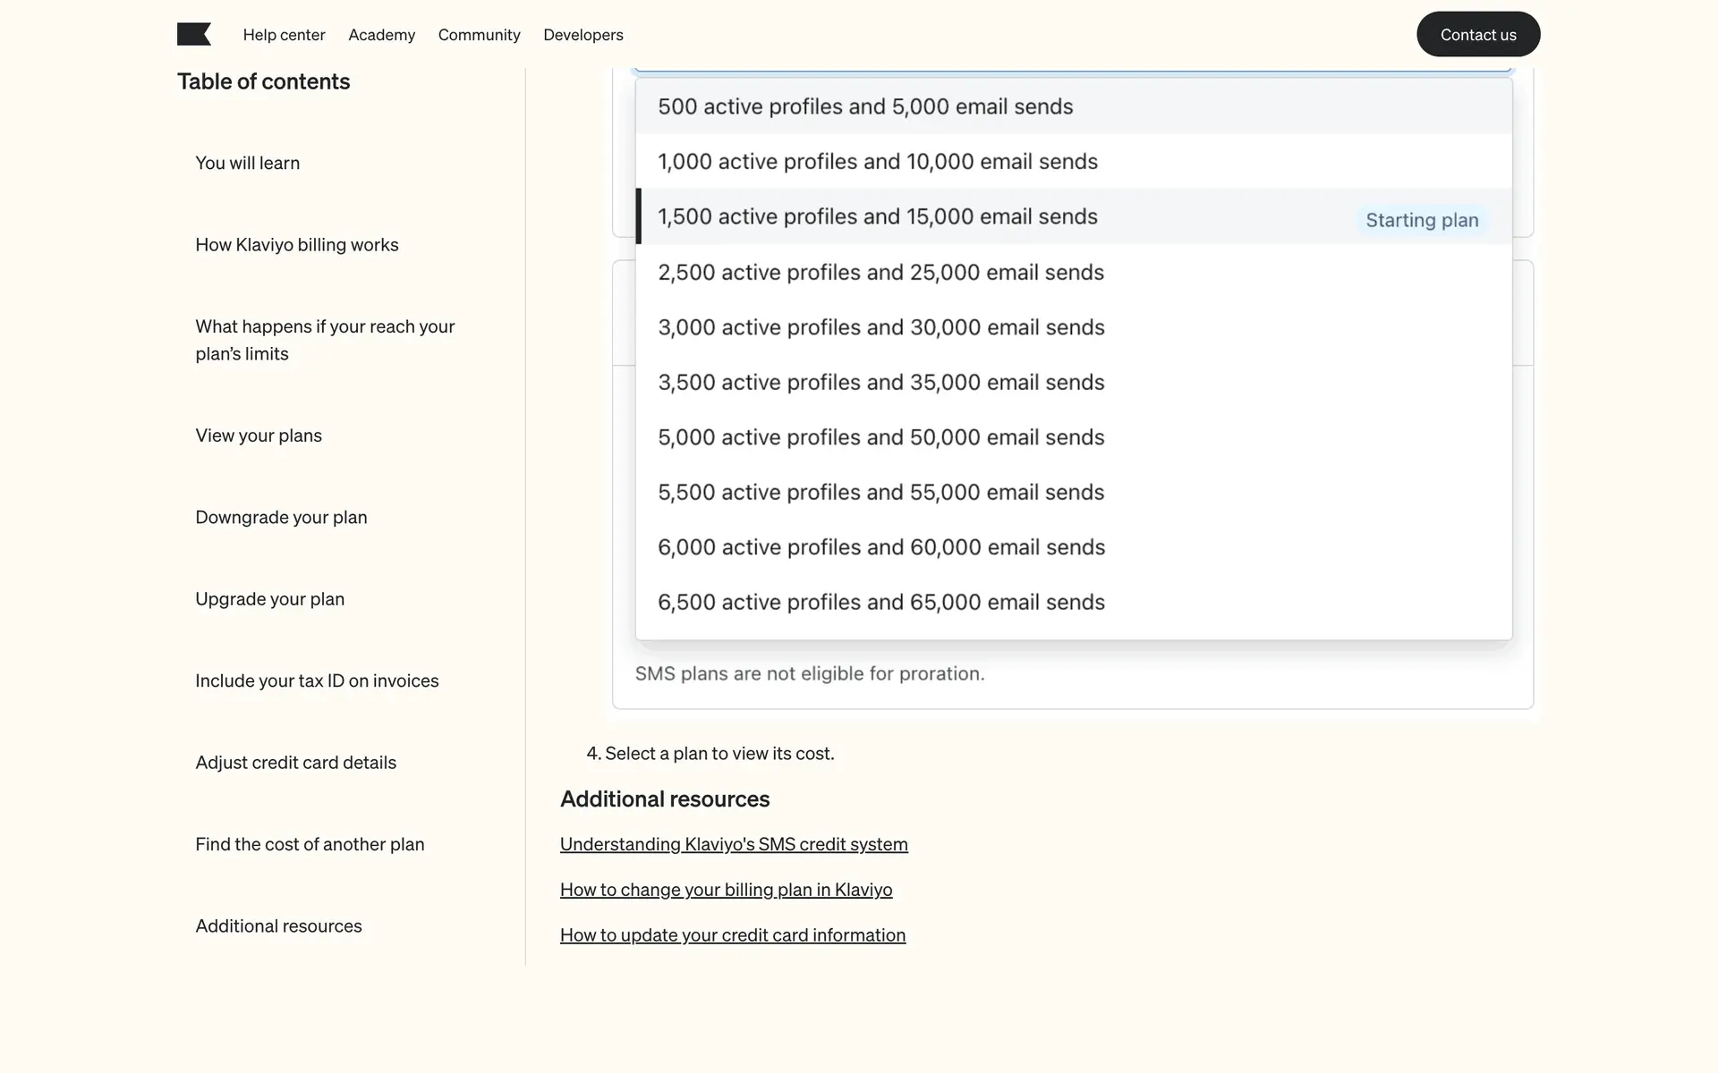Jump to Adjust credit card details

point(295,763)
